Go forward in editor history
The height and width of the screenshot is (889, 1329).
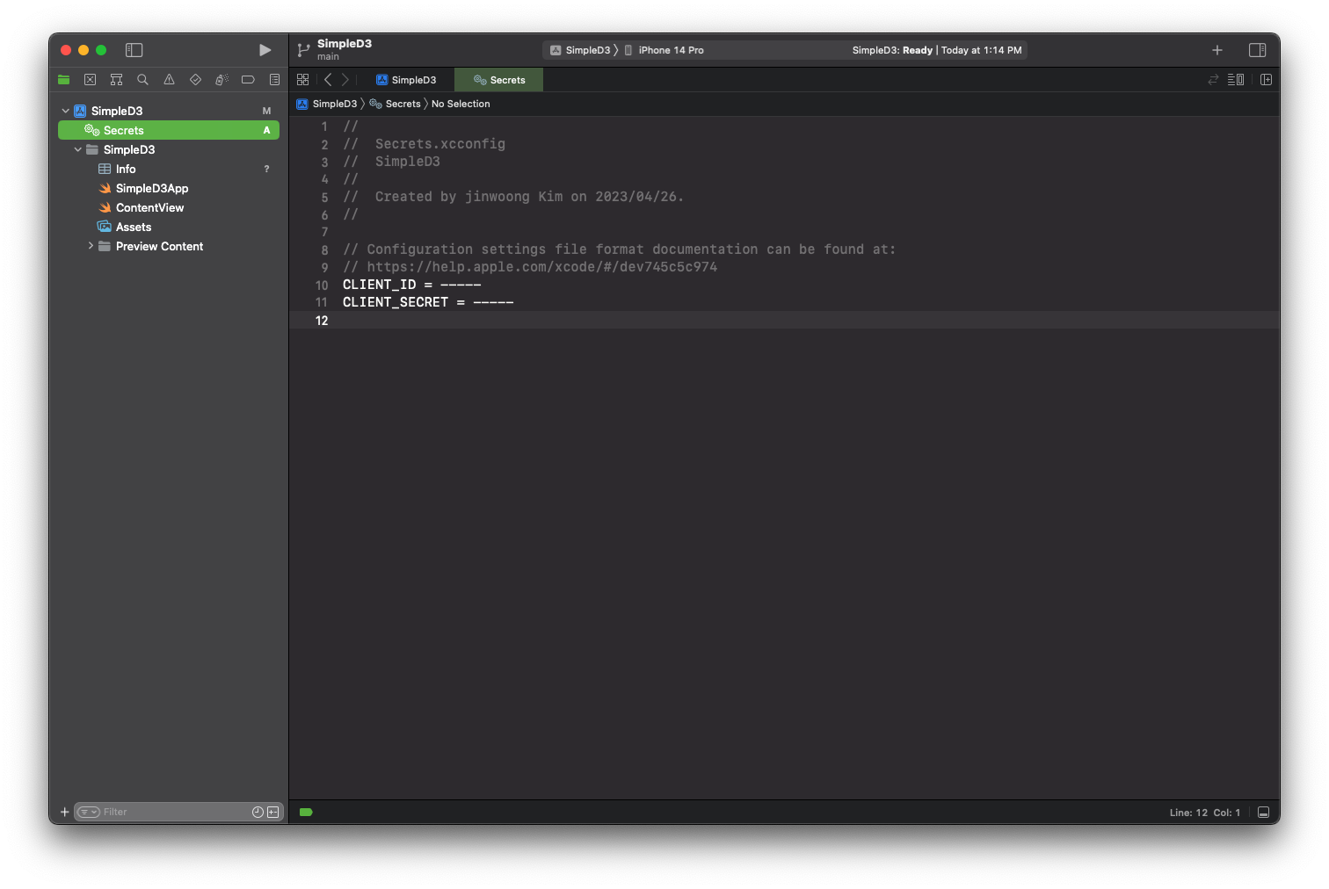pos(345,80)
